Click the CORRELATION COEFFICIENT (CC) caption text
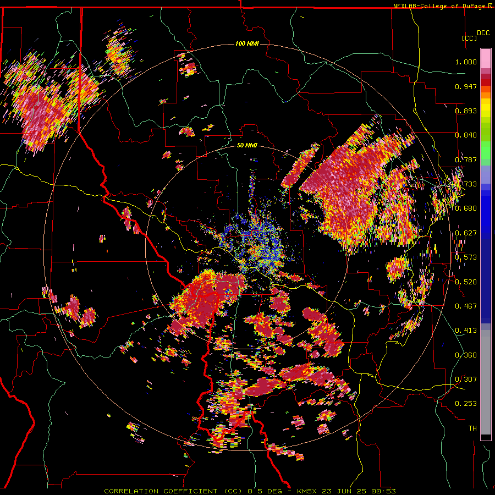Image resolution: width=495 pixels, height=495 pixels. (173, 491)
